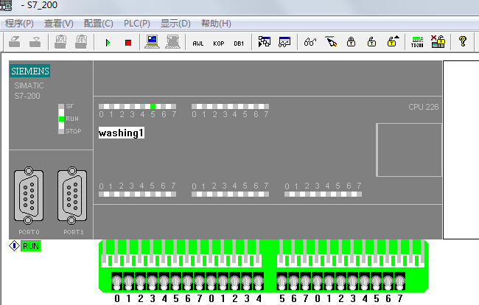Toggle last switch labeled 4 in left block

pos(259,281)
